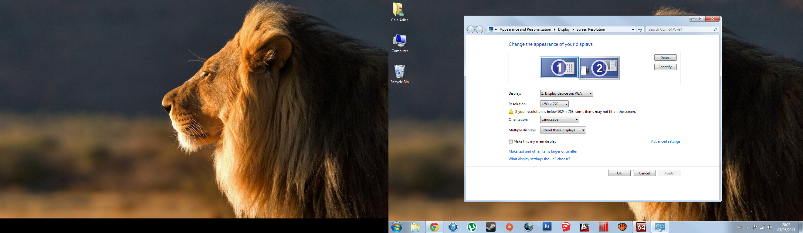Switch to Google Chrome in the taskbar
This screenshot has width=803, height=233.
tap(434, 227)
